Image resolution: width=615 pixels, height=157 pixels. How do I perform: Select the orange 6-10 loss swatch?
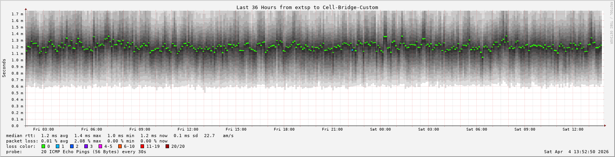pyautogui.click(x=120, y=146)
